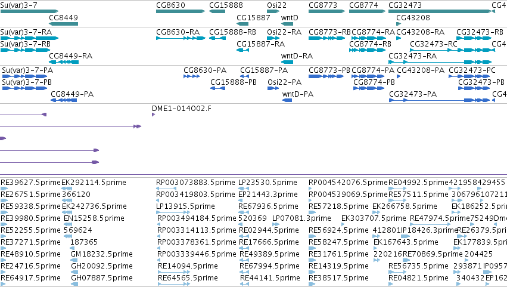Screen dimensions: 507x287
Task: Click EST RE70869.5prime
Action: [x=433, y=254]
